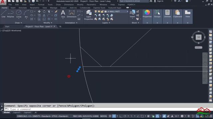Select the Line tool

3,14
